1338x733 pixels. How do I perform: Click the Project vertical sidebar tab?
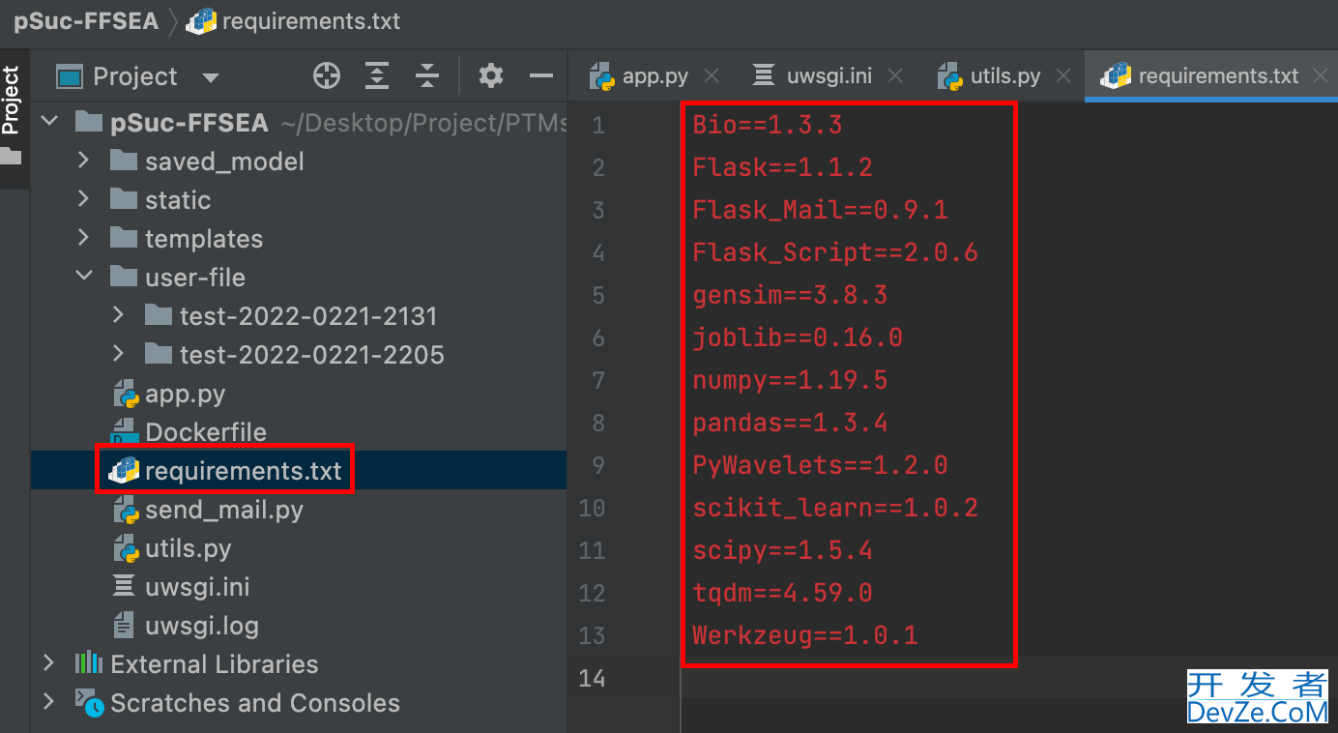[11, 101]
